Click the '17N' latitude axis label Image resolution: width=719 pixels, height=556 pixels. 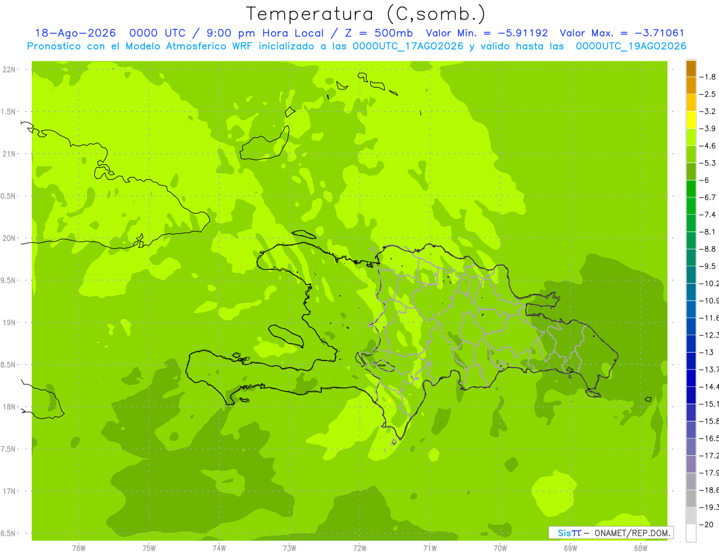pos(8,492)
